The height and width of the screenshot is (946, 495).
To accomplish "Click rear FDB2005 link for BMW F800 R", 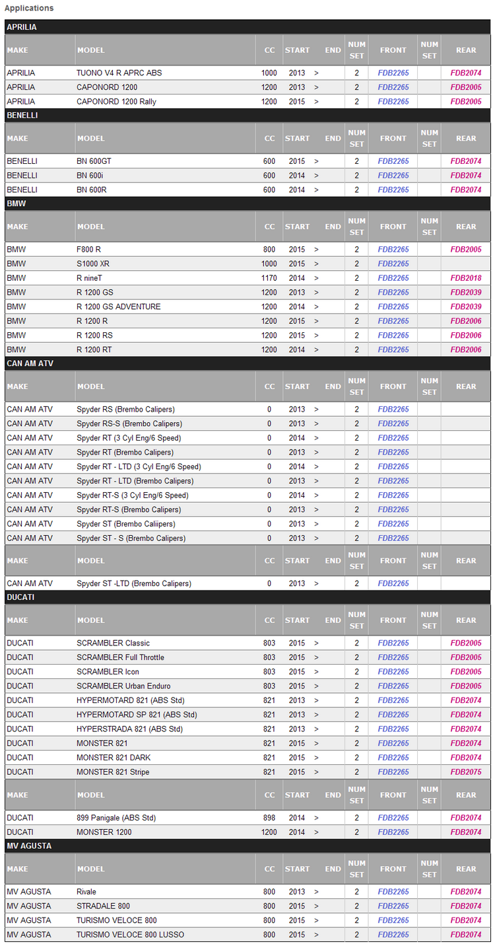I will (466, 250).
